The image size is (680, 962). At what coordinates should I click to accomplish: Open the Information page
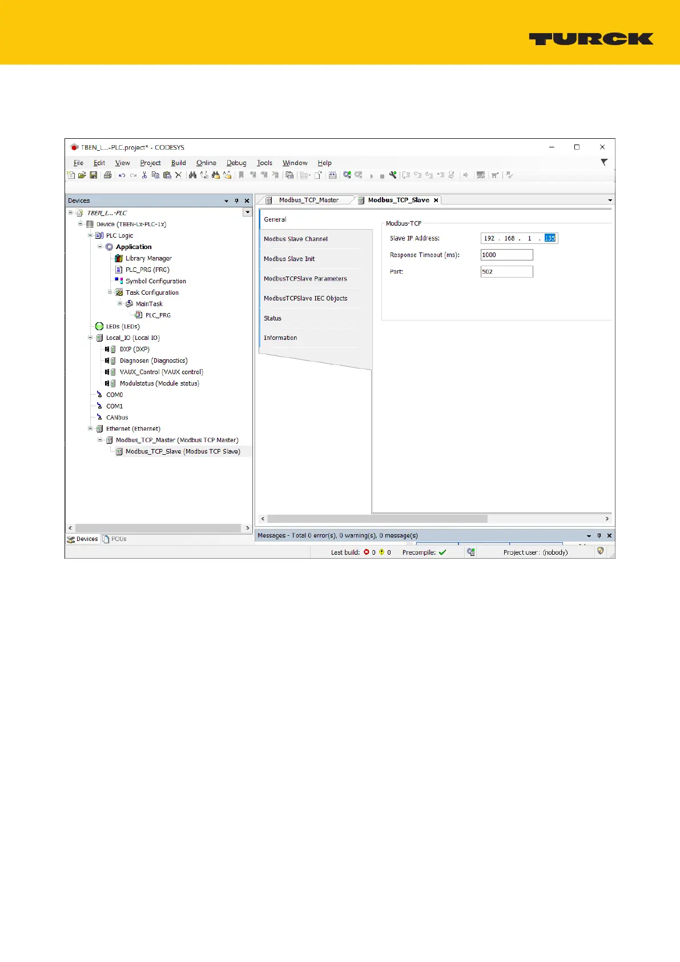tap(280, 338)
